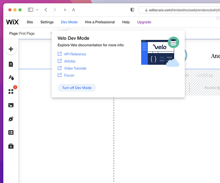Go forward with Safari forward arrow
Image resolution: width=220 pixels, height=183 pixels.
[x=55, y=10]
